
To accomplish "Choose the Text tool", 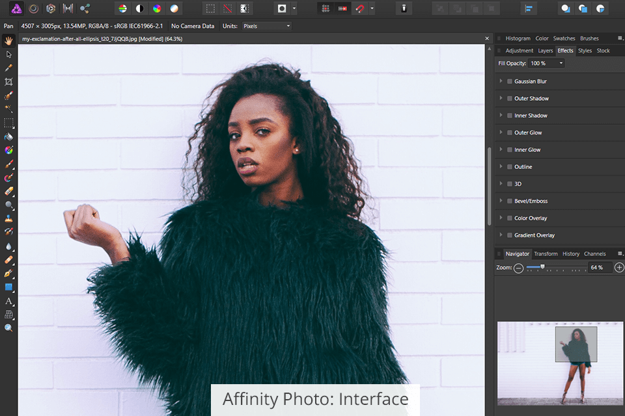I will [x=8, y=301].
